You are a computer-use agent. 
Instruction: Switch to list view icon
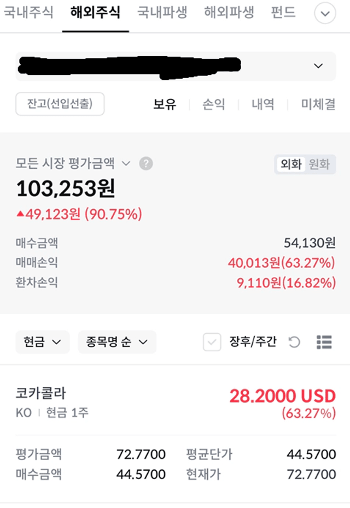(324, 342)
